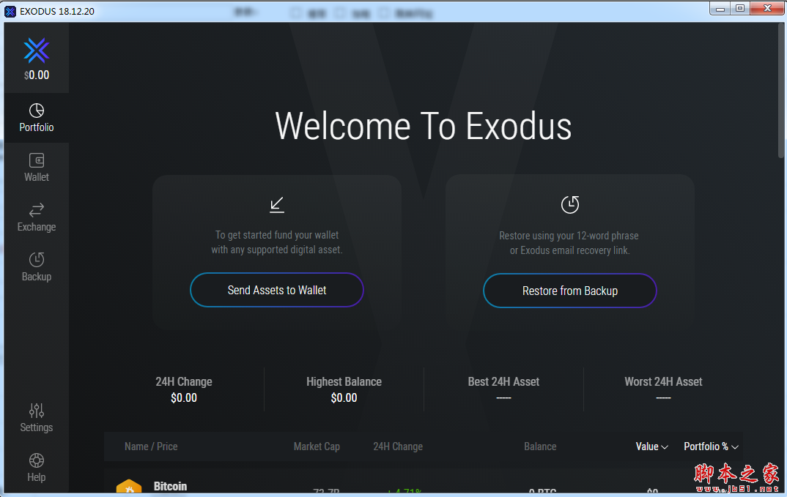
Task: Click the Market Cap column header
Action: [317, 446]
